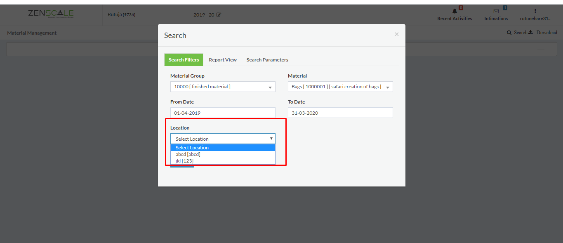Screen dimensions: 563x243
Task: Open Recent Activities bell icon
Action: (455, 11)
